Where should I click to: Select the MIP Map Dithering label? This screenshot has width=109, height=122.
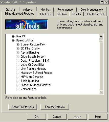pos(32,77)
